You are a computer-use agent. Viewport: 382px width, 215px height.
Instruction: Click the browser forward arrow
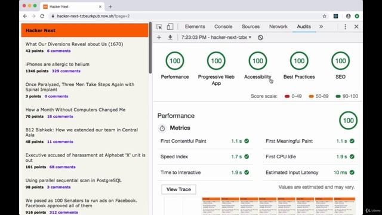(33, 16)
